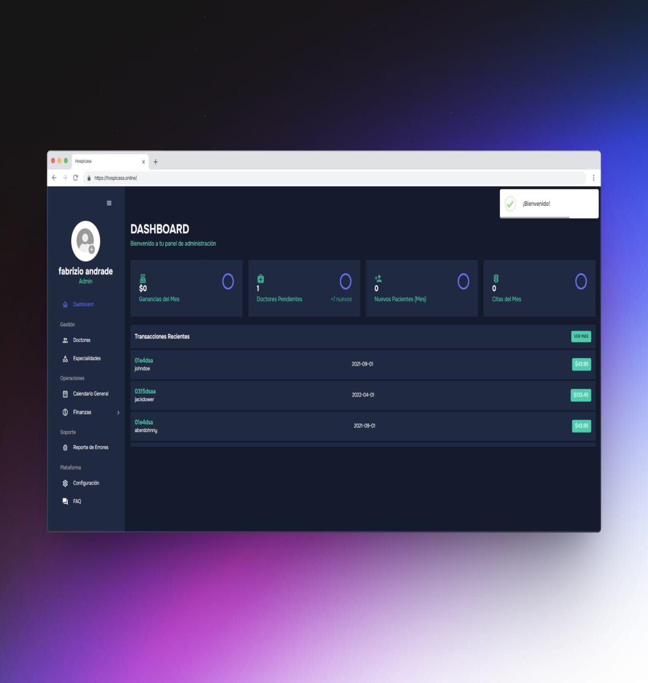Click the money bag icon on Ganancias card

(143, 278)
